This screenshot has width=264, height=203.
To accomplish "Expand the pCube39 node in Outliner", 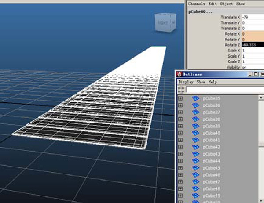I will [180, 126].
